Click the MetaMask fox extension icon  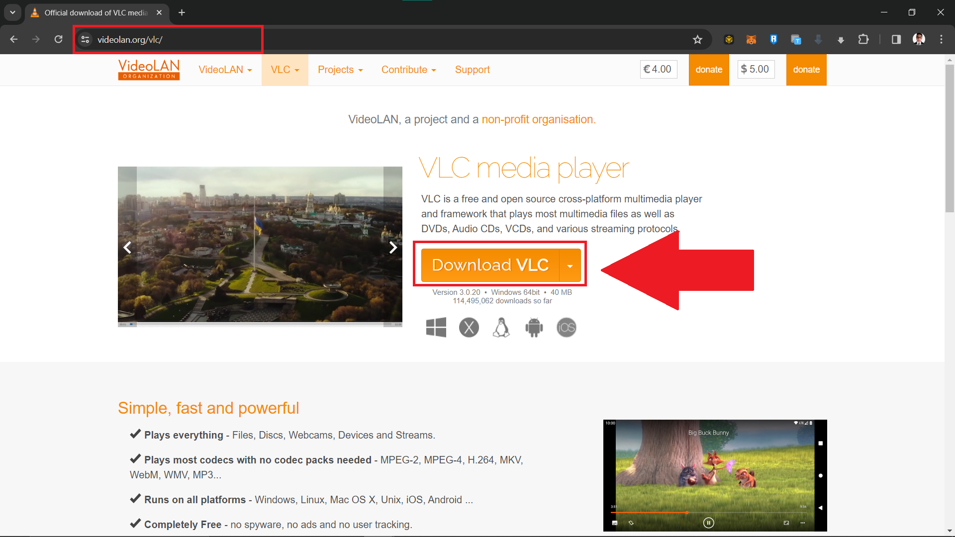click(751, 39)
